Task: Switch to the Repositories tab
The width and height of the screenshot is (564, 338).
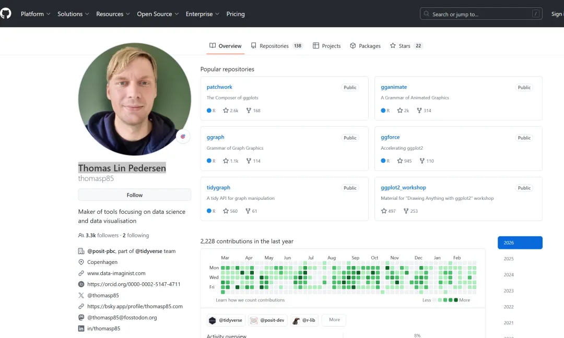Action: tap(277, 45)
